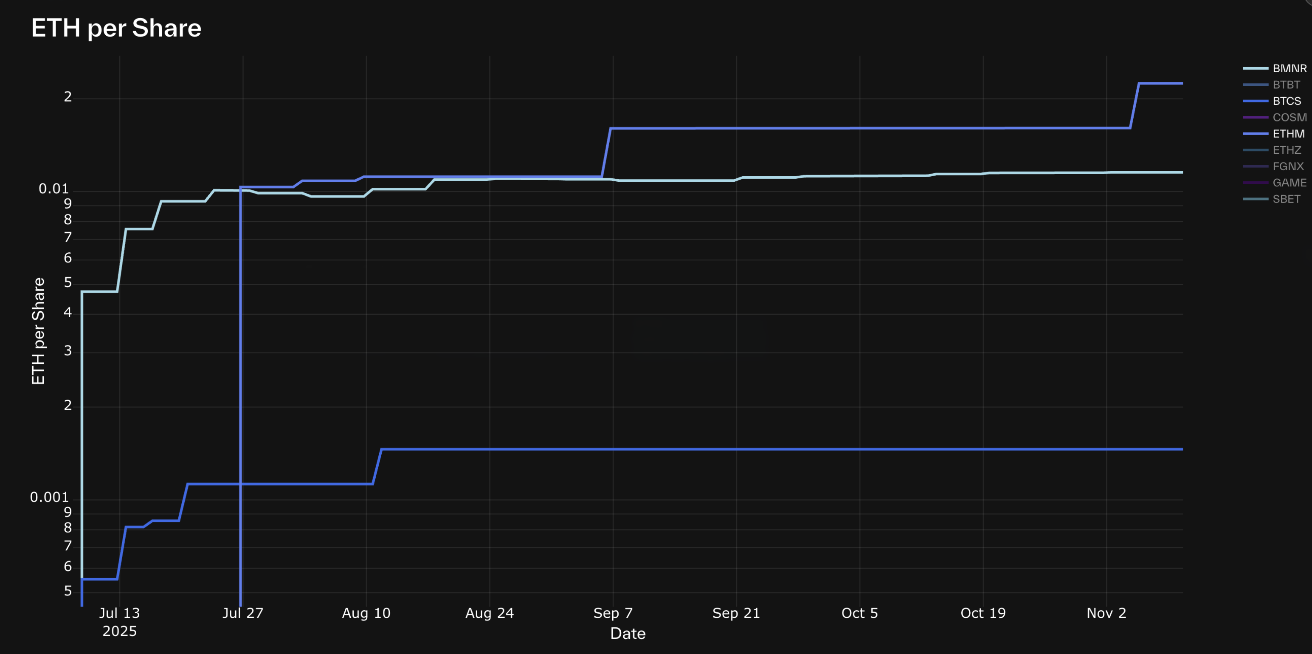The width and height of the screenshot is (1312, 654).
Task: Click the vertical ETH per Share axis title
Action: pyautogui.click(x=38, y=331)
